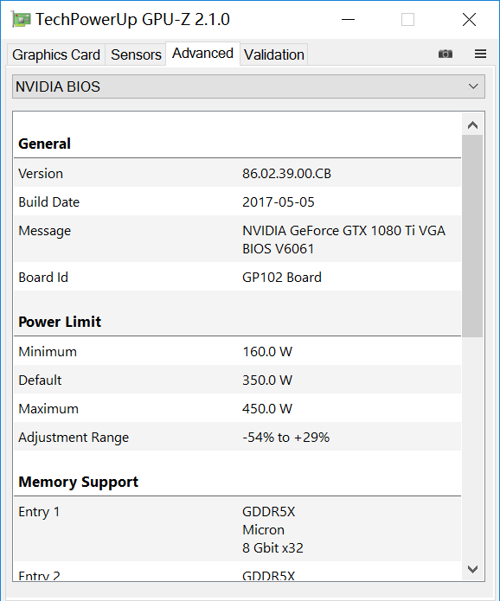Minimize the GPU-Z window
500x601 pixels.
click(348, 20)
